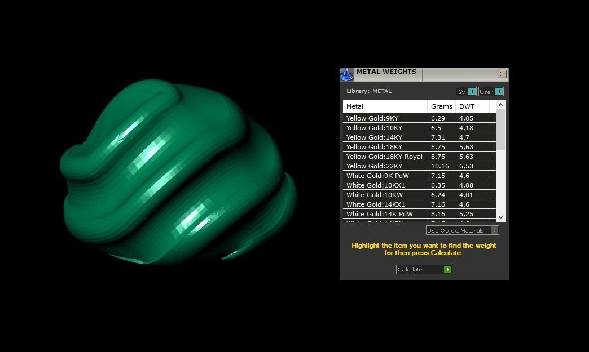
Task: Click the green arrow on Calculate
Action: 448,270
